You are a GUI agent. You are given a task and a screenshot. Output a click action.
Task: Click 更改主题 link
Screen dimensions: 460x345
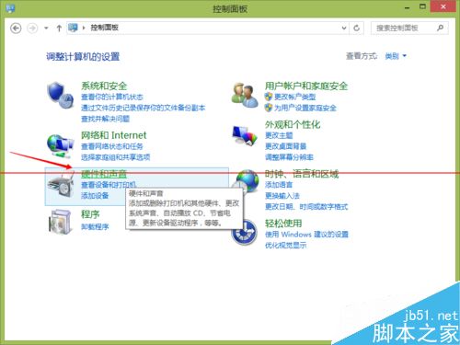coord(279,135)
